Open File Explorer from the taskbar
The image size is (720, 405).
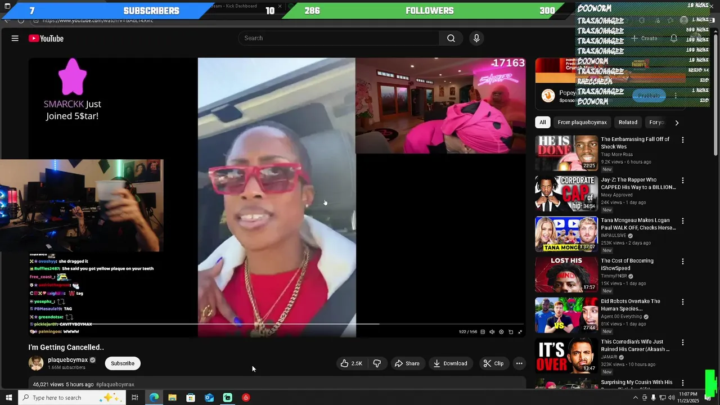[x=172, y=398]
